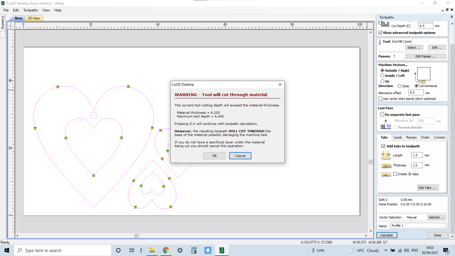The width and height of the screenshot is (455, 256).
Task: Uncheck Add tabs to toolpath
Action: coord(383,146)
